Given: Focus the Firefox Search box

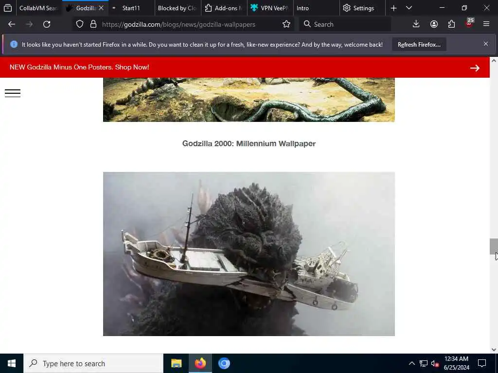Looking at the screenshot, I should 345,24.
